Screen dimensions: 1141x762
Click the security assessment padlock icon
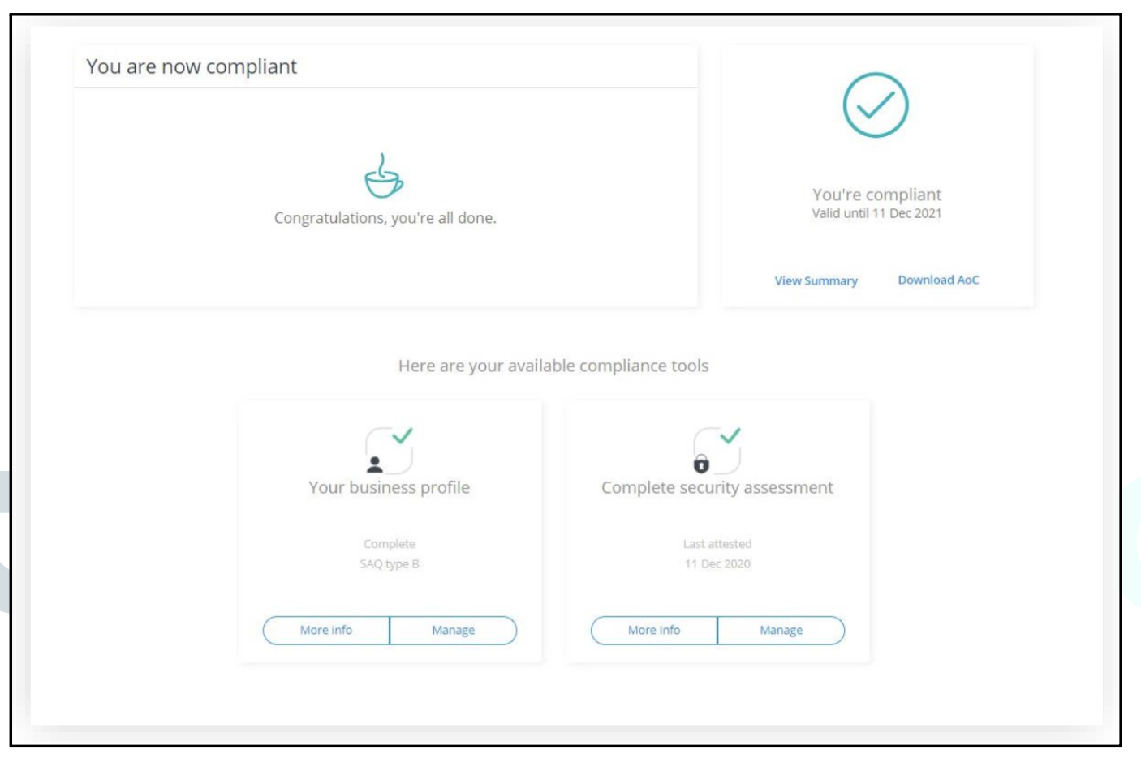(701, 464)
